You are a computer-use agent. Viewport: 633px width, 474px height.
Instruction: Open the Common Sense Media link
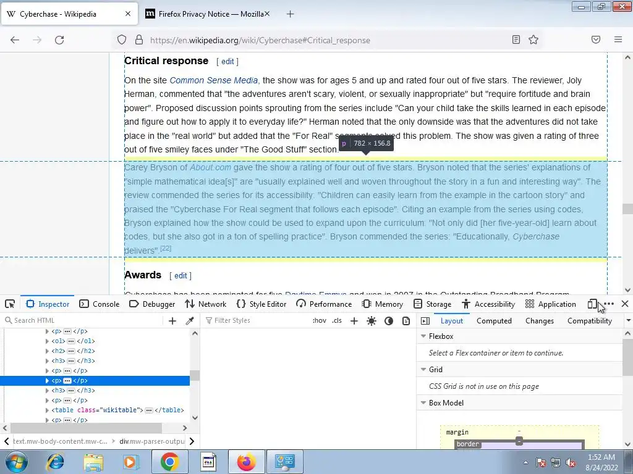pos(213,80)
